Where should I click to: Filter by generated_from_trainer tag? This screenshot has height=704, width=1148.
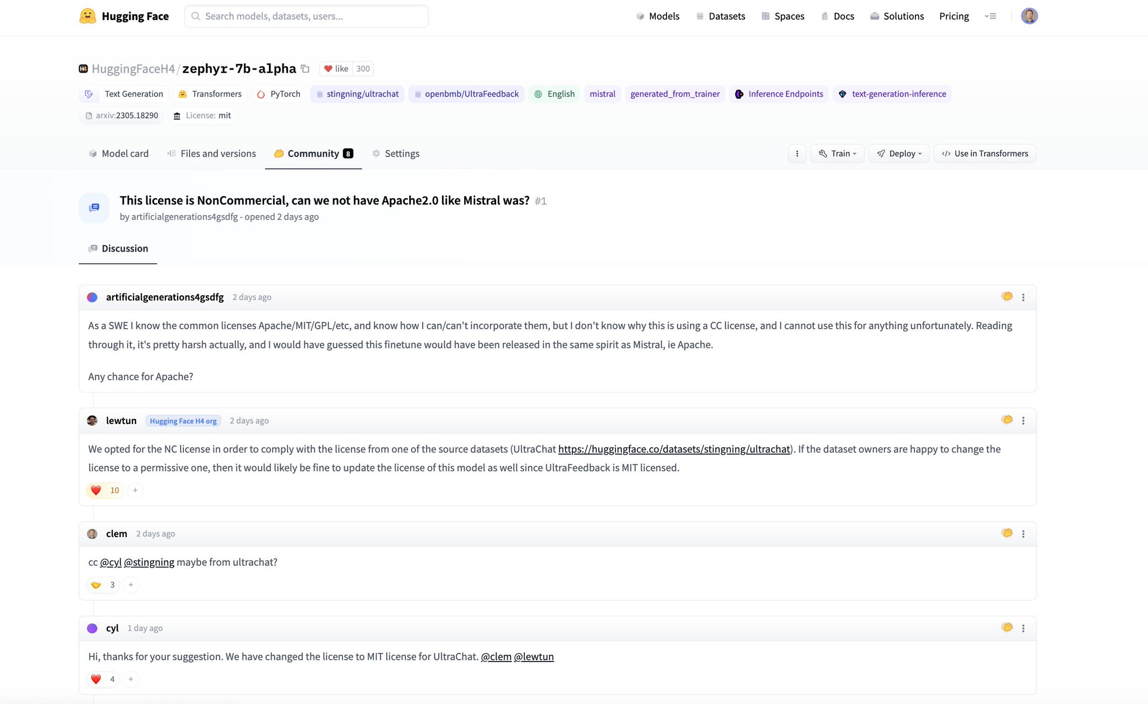[x=675, y=94]
